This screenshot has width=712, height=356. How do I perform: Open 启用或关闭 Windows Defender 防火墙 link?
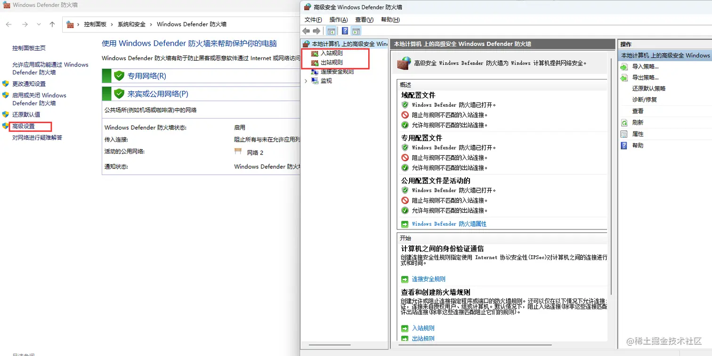coord(40,99)
